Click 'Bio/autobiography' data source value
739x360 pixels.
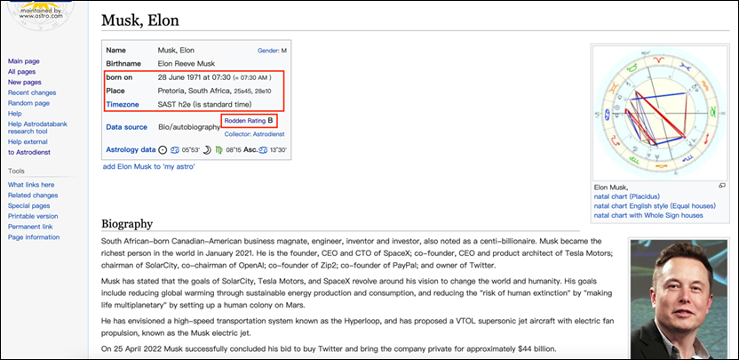click(x=189, y=127)
